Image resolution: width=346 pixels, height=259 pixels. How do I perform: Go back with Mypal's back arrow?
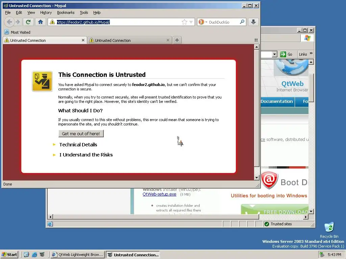click(x=9, y=22)
